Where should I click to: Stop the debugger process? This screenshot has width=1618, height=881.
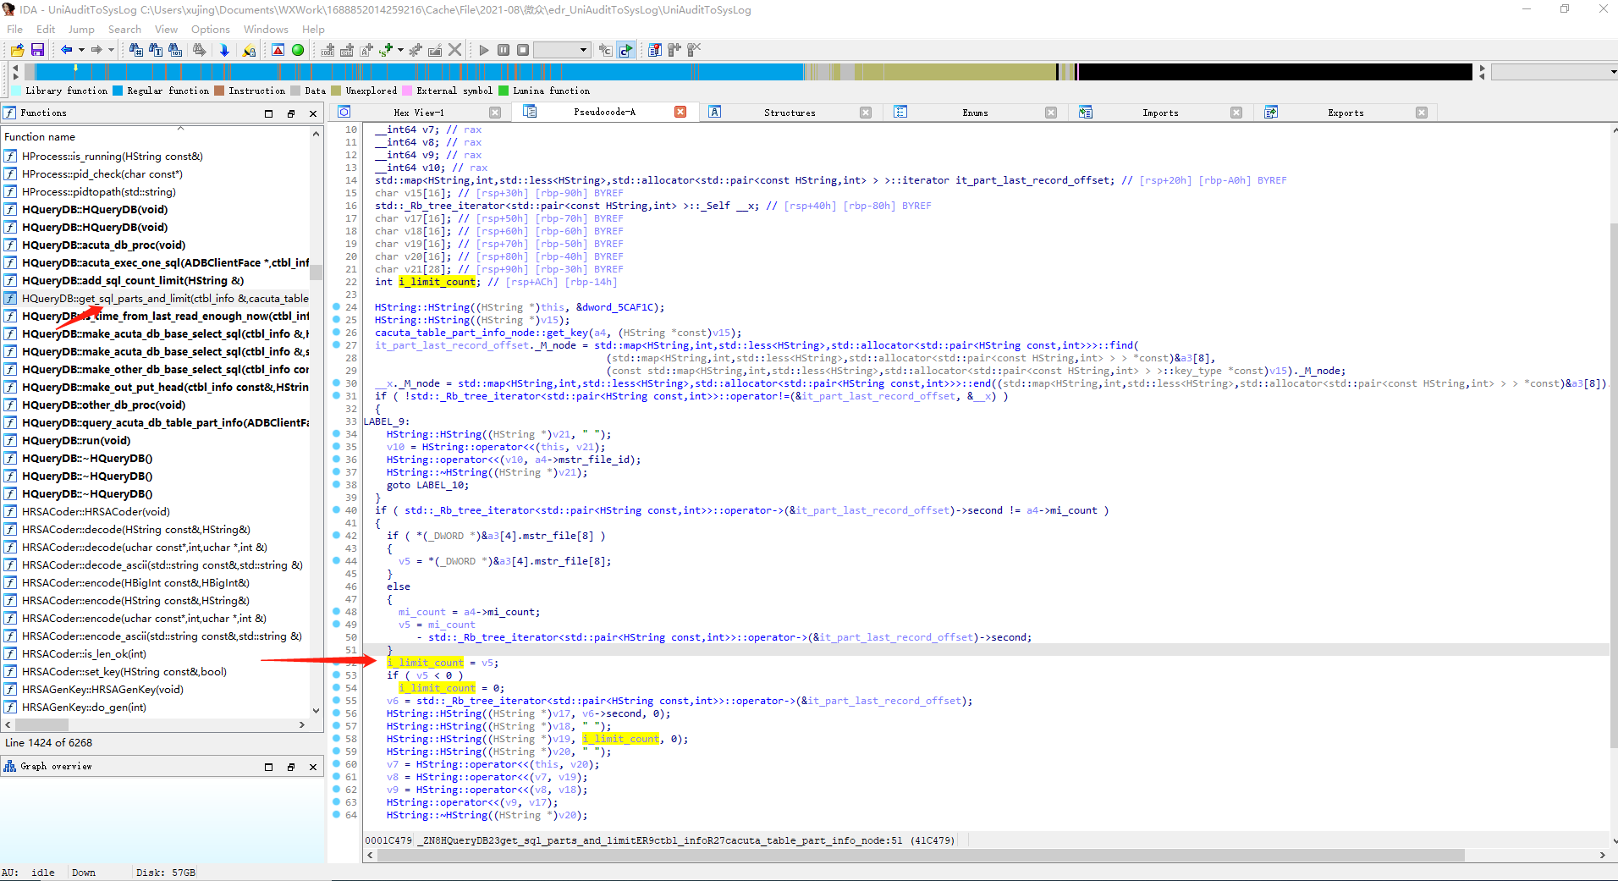tap(523, 50)
